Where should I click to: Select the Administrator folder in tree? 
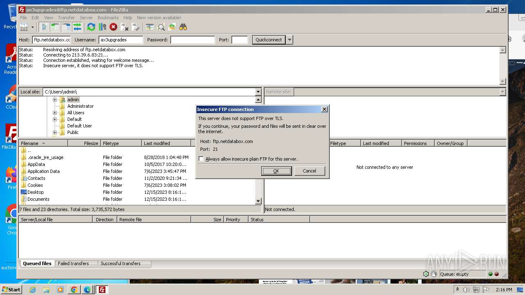[80, 106]
